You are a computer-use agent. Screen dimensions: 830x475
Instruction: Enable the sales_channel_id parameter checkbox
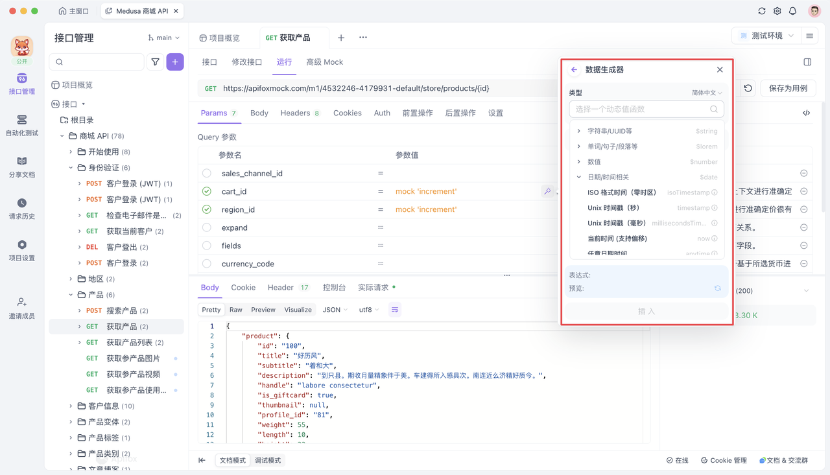(x=207, y=173)
